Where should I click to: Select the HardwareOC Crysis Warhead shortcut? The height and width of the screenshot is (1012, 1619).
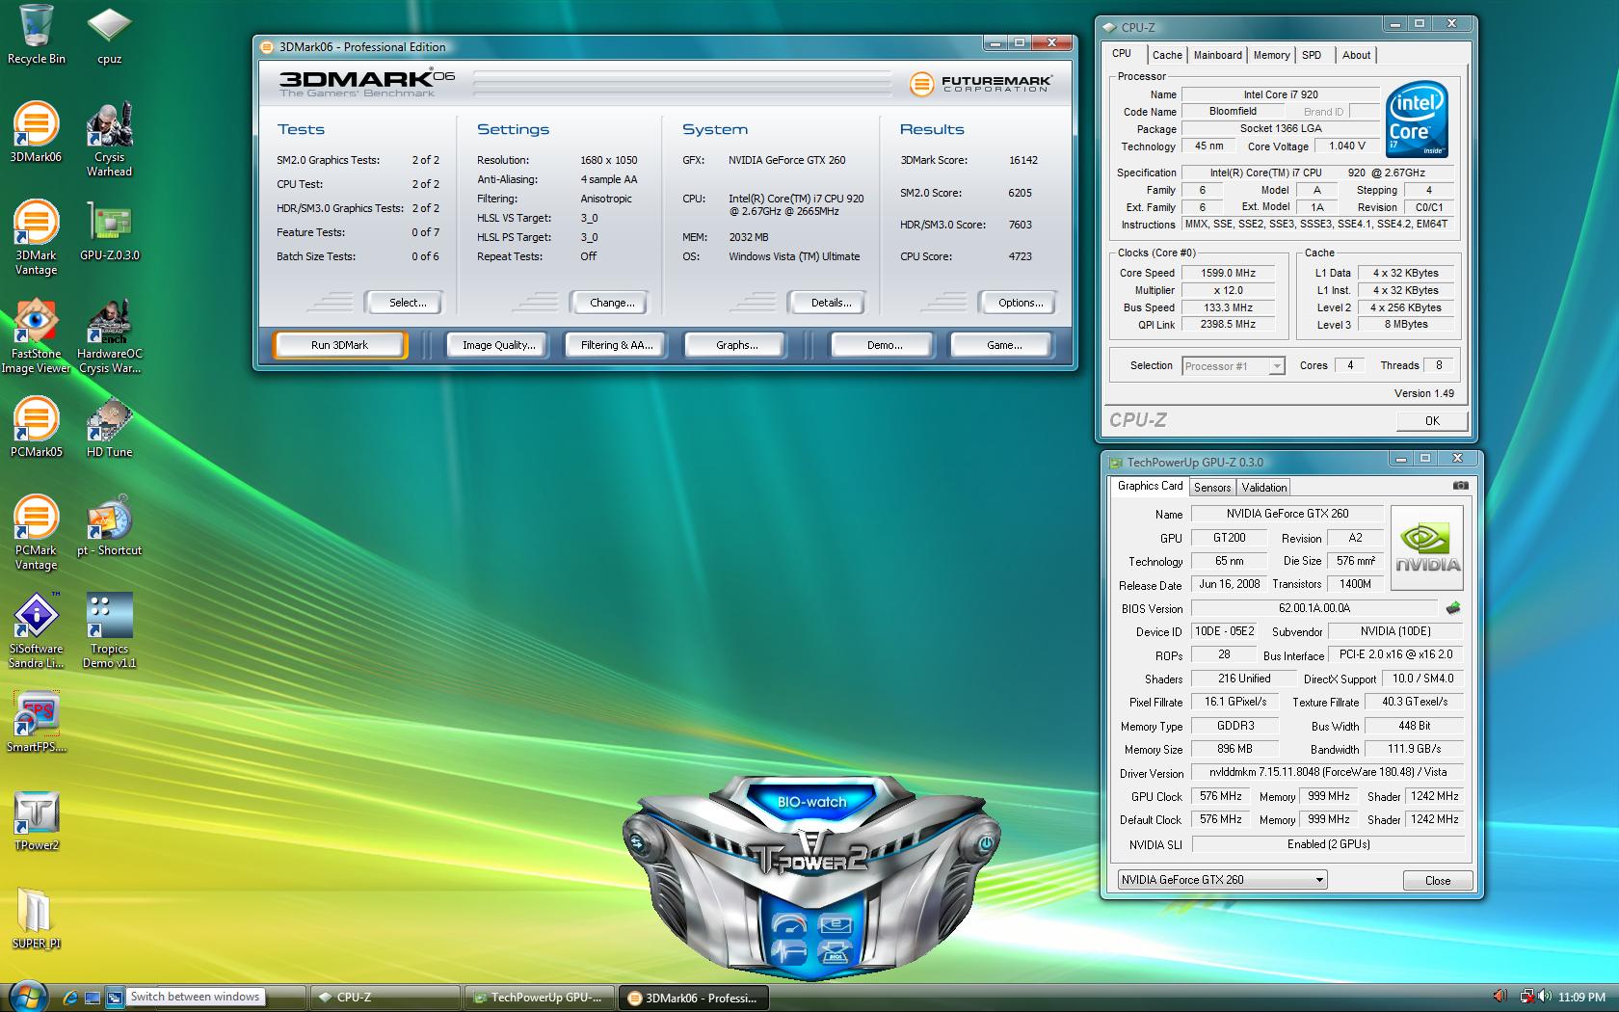pyautogui.click(x=109, y=336)
